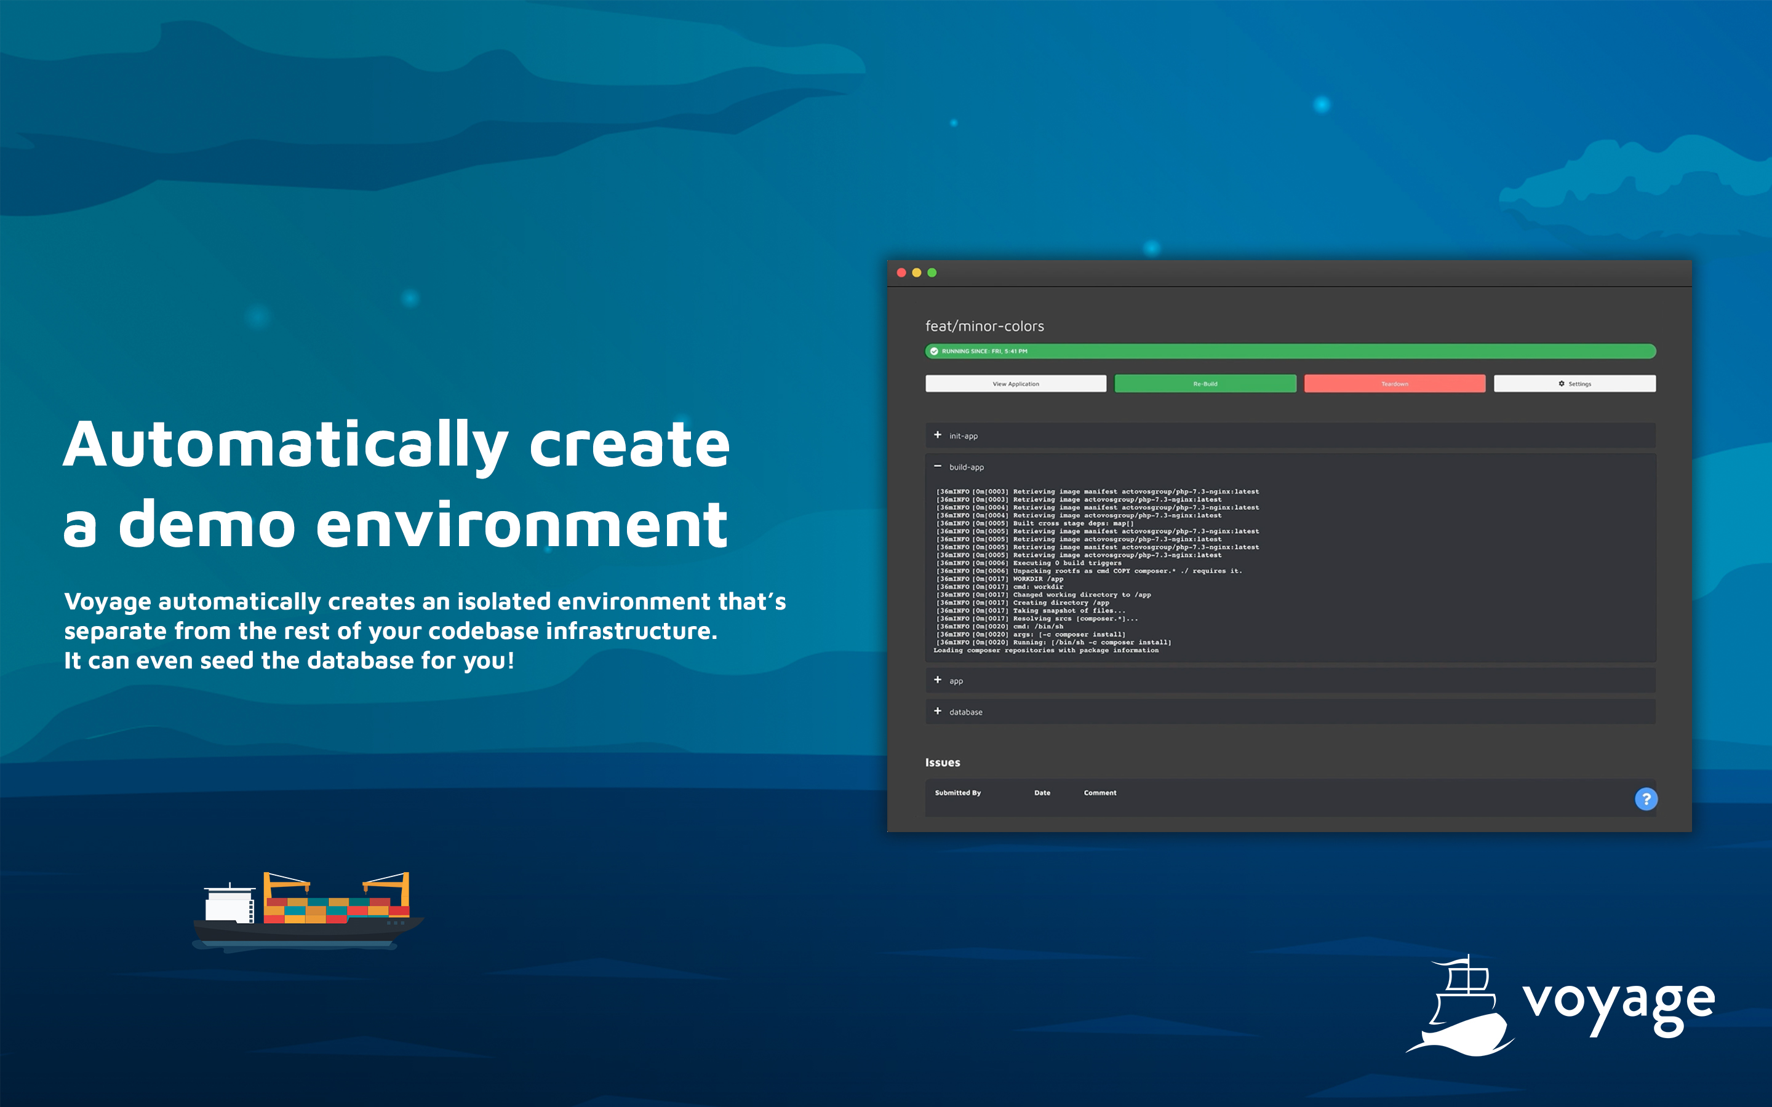Click the 'cmd: workdir' log line

[999, 587]
